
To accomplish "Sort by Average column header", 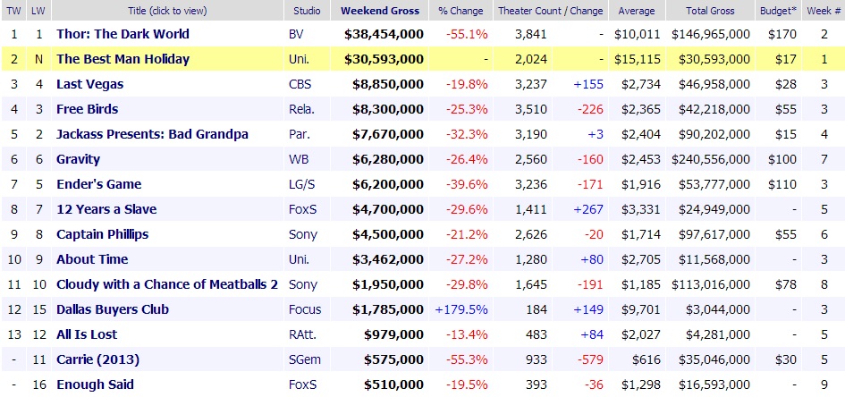I will [x=636, y=11].
